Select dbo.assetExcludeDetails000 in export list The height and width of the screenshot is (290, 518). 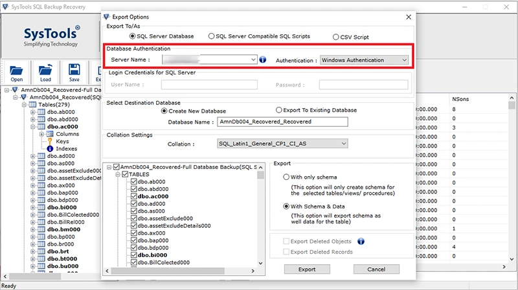click(174, 226)
